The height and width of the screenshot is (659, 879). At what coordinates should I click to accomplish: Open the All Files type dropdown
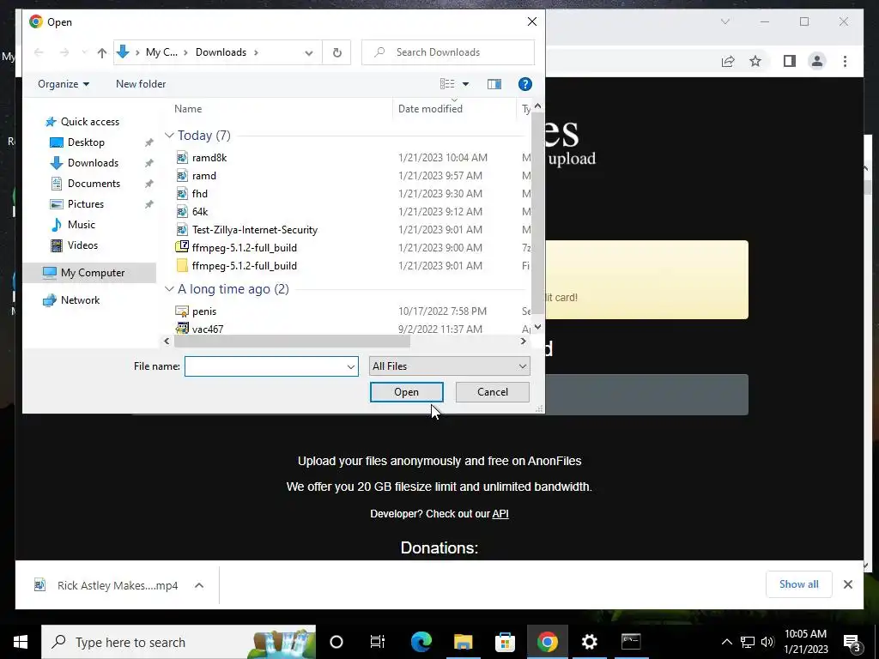click(449, 366)
